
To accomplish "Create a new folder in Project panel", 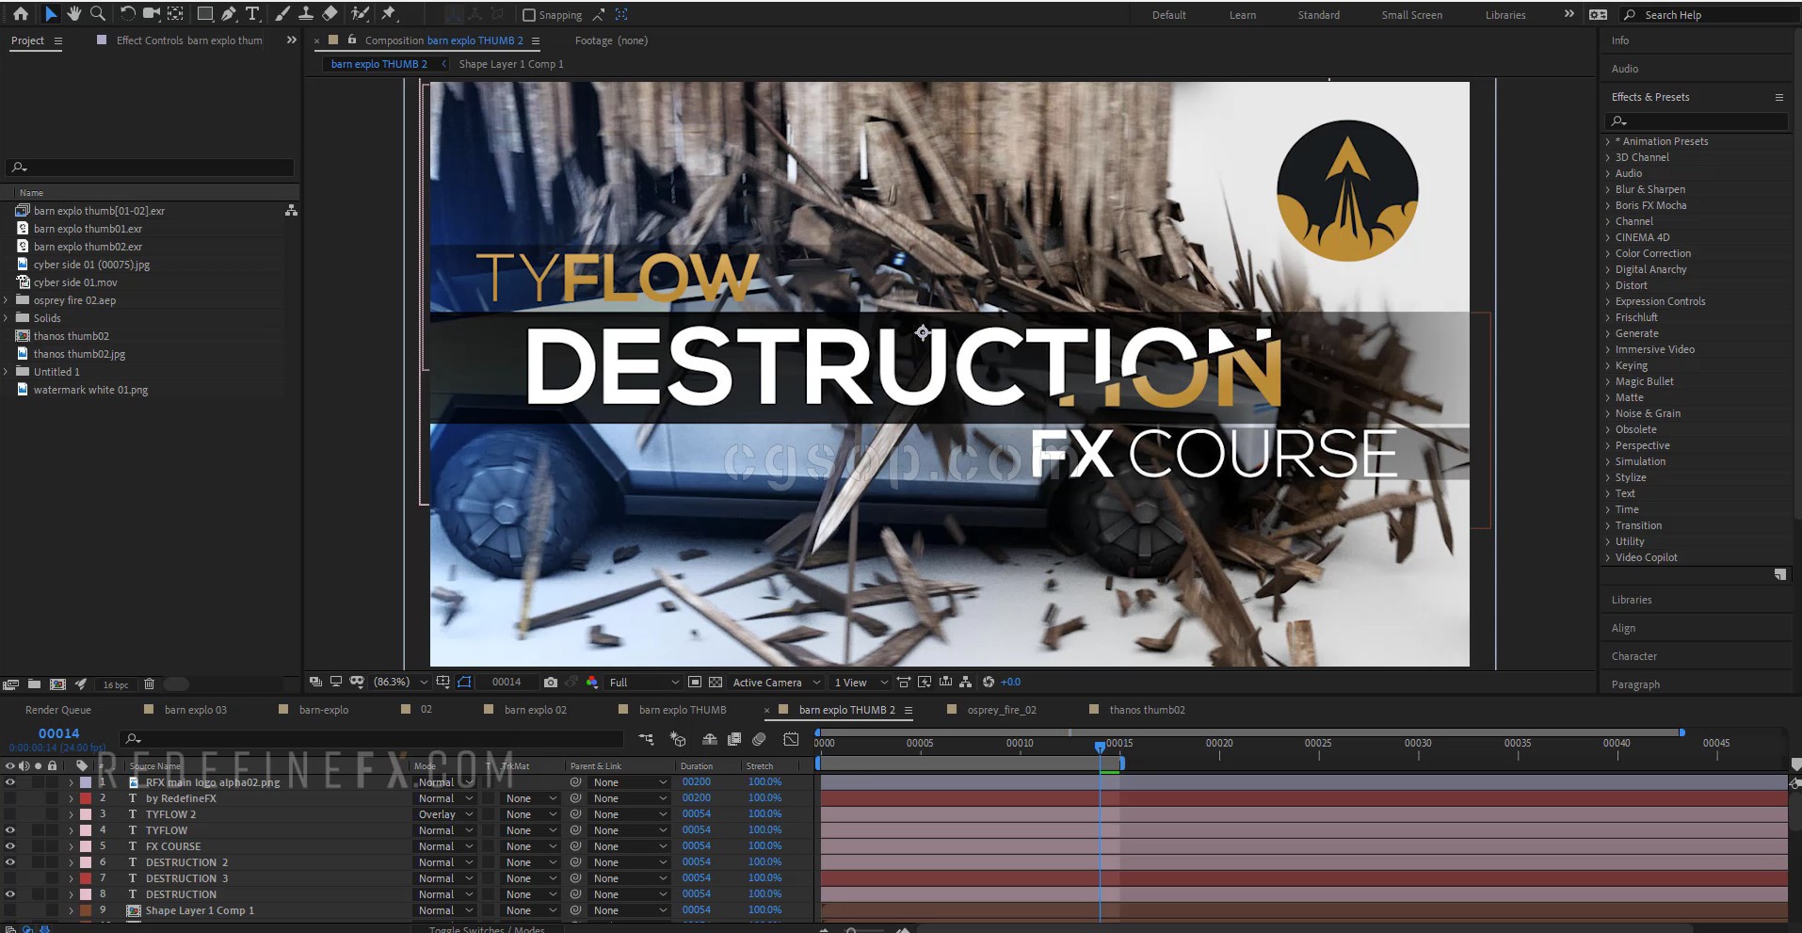I will point(34,684).
